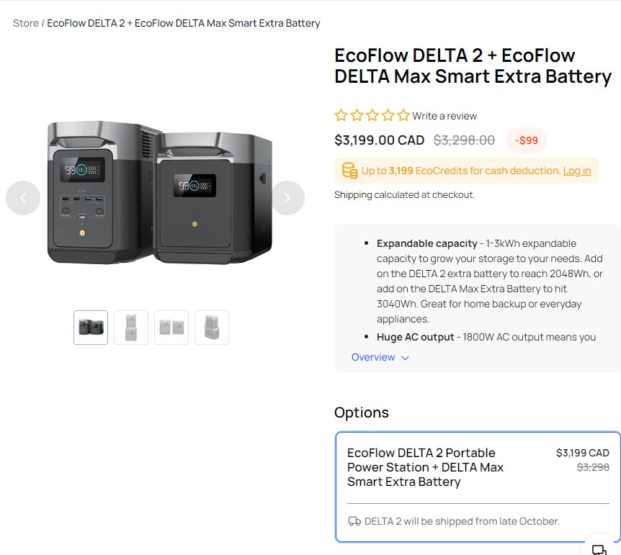The image size is (621, 555).
Task: Rate five stars using the last star
Action: [x=403, y=115]
